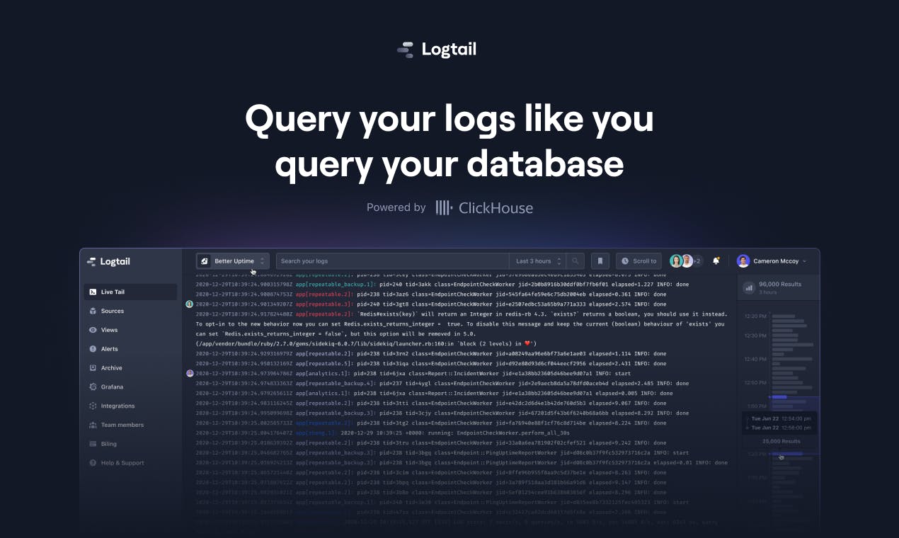
Task: Click the 25,000 Results label
Action: [x=781, y=442]
